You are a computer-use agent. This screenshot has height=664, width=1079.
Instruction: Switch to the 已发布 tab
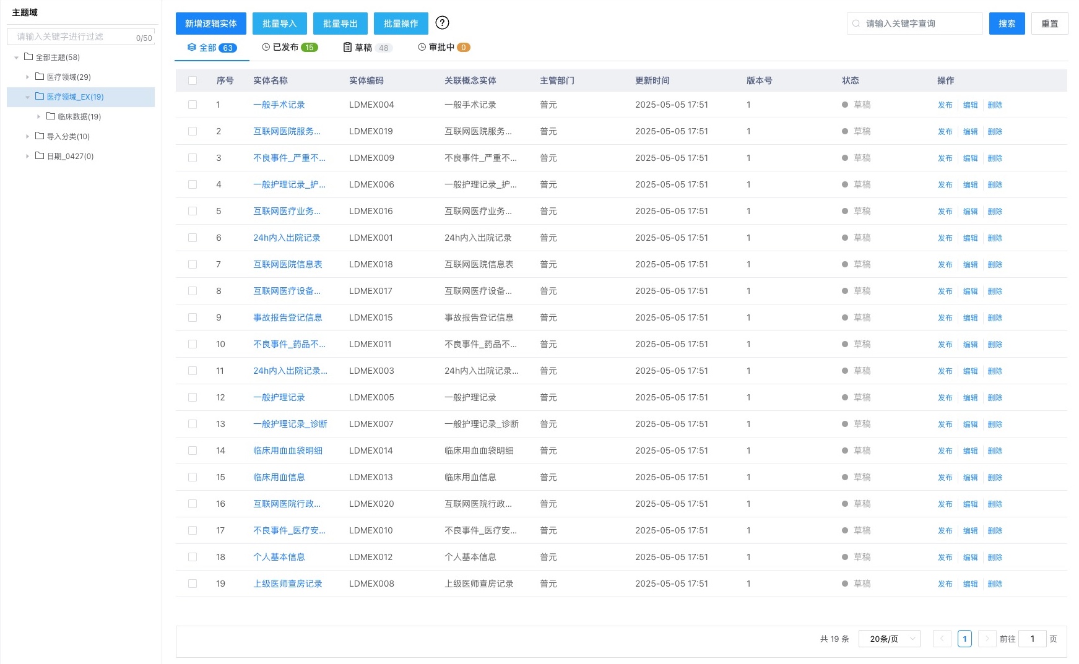(285, 46)
